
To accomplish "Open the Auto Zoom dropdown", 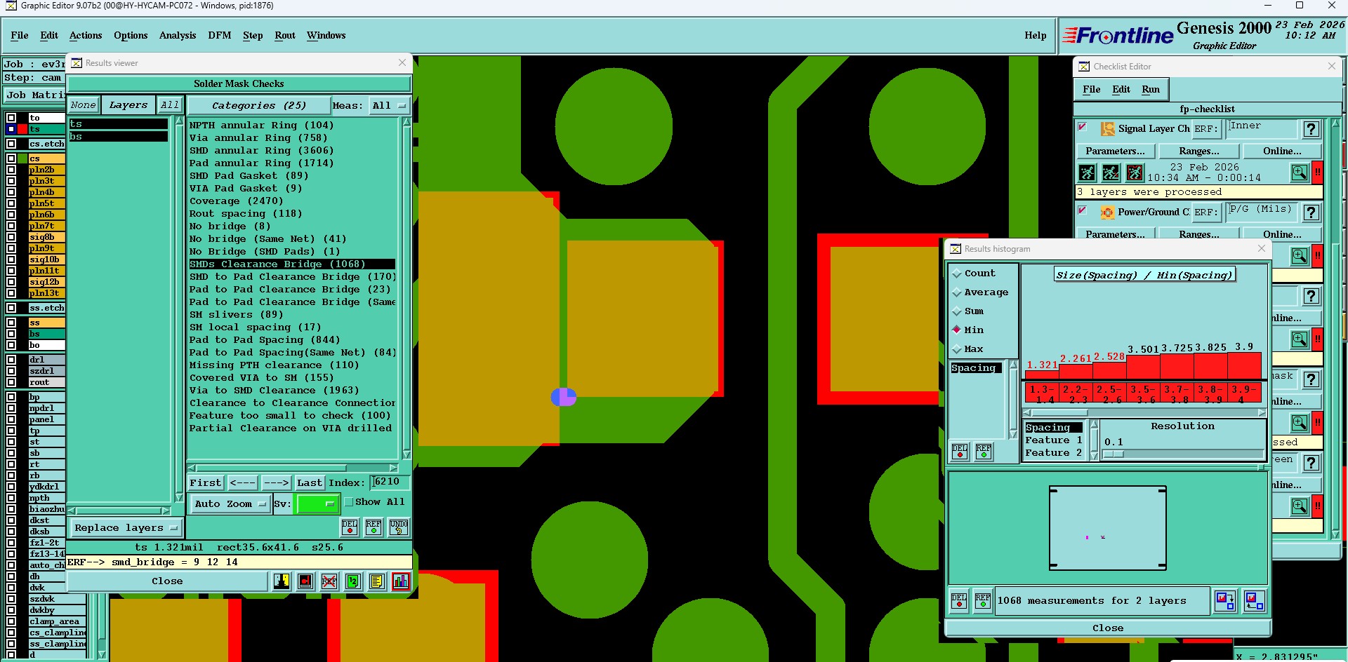I will pos(231,504).
